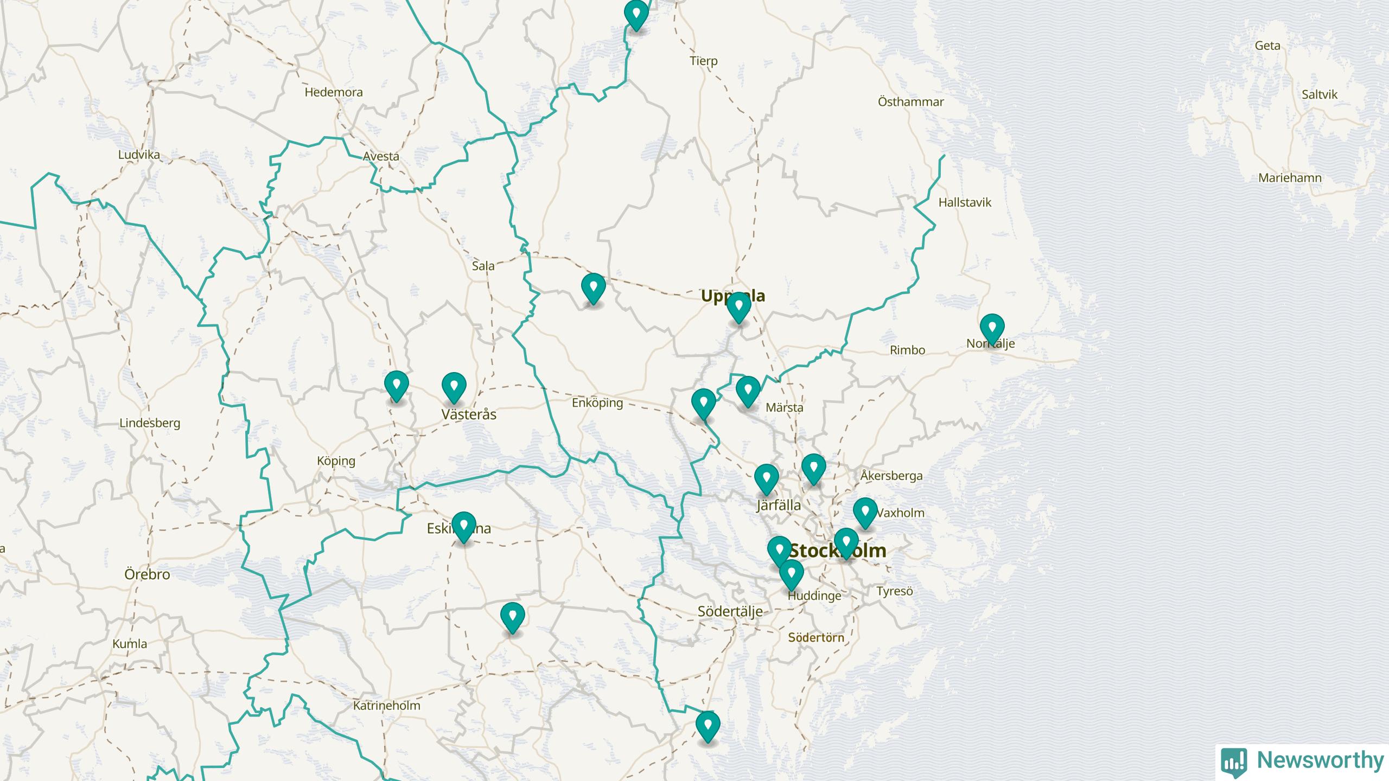The height and width of the screenshot is (781, 1389).
Task: Click the map pin at Norrtälje
Action: (x=992, y=328)
